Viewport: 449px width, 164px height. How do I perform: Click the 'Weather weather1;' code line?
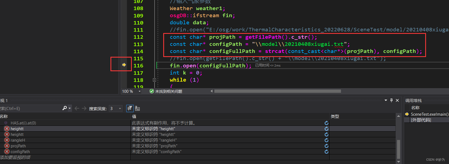click(x=197, y=8)
